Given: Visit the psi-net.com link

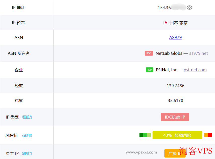Looking at the screenshot, I should click(195, 70).
